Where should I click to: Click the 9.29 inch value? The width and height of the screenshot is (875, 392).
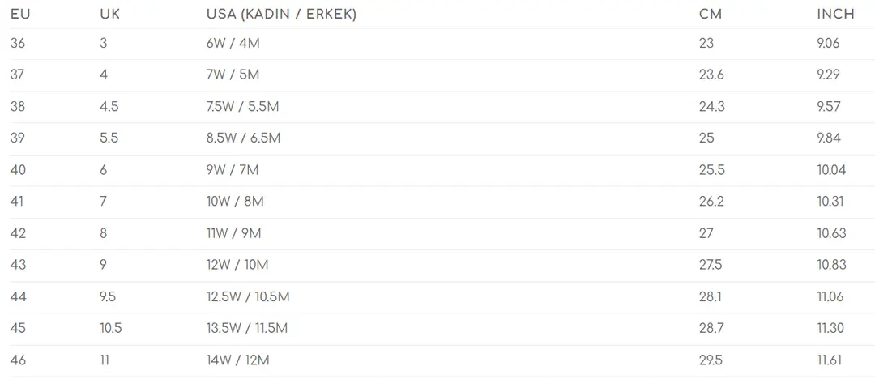[x=828, y=75]
